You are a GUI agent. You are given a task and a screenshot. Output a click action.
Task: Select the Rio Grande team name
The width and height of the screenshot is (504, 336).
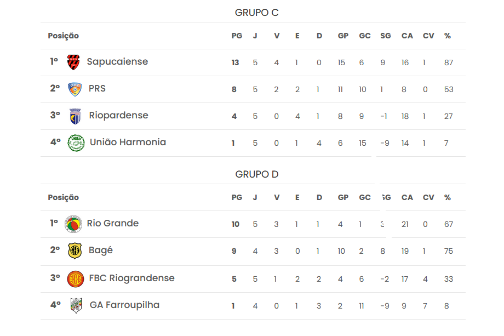pyautogui.click(x=113, y=224)
